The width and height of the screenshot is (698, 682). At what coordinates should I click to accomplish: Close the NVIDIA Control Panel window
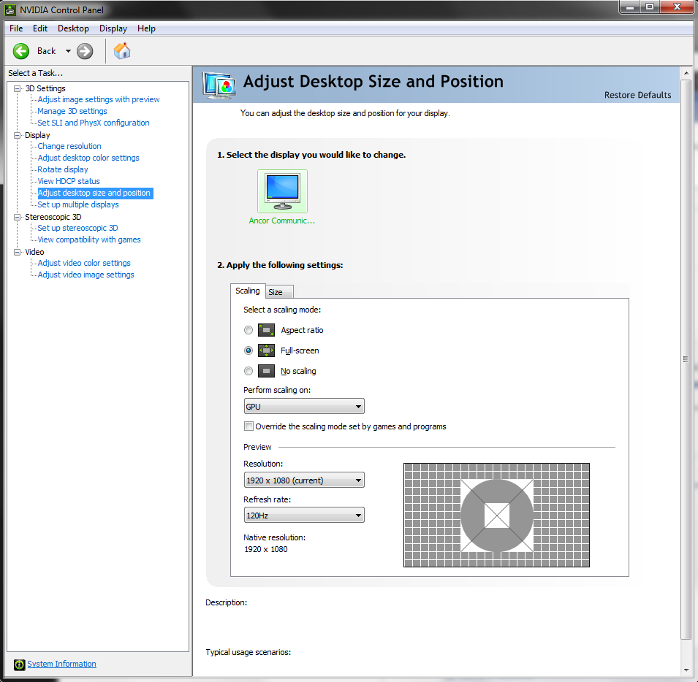[x=677, y=7]
